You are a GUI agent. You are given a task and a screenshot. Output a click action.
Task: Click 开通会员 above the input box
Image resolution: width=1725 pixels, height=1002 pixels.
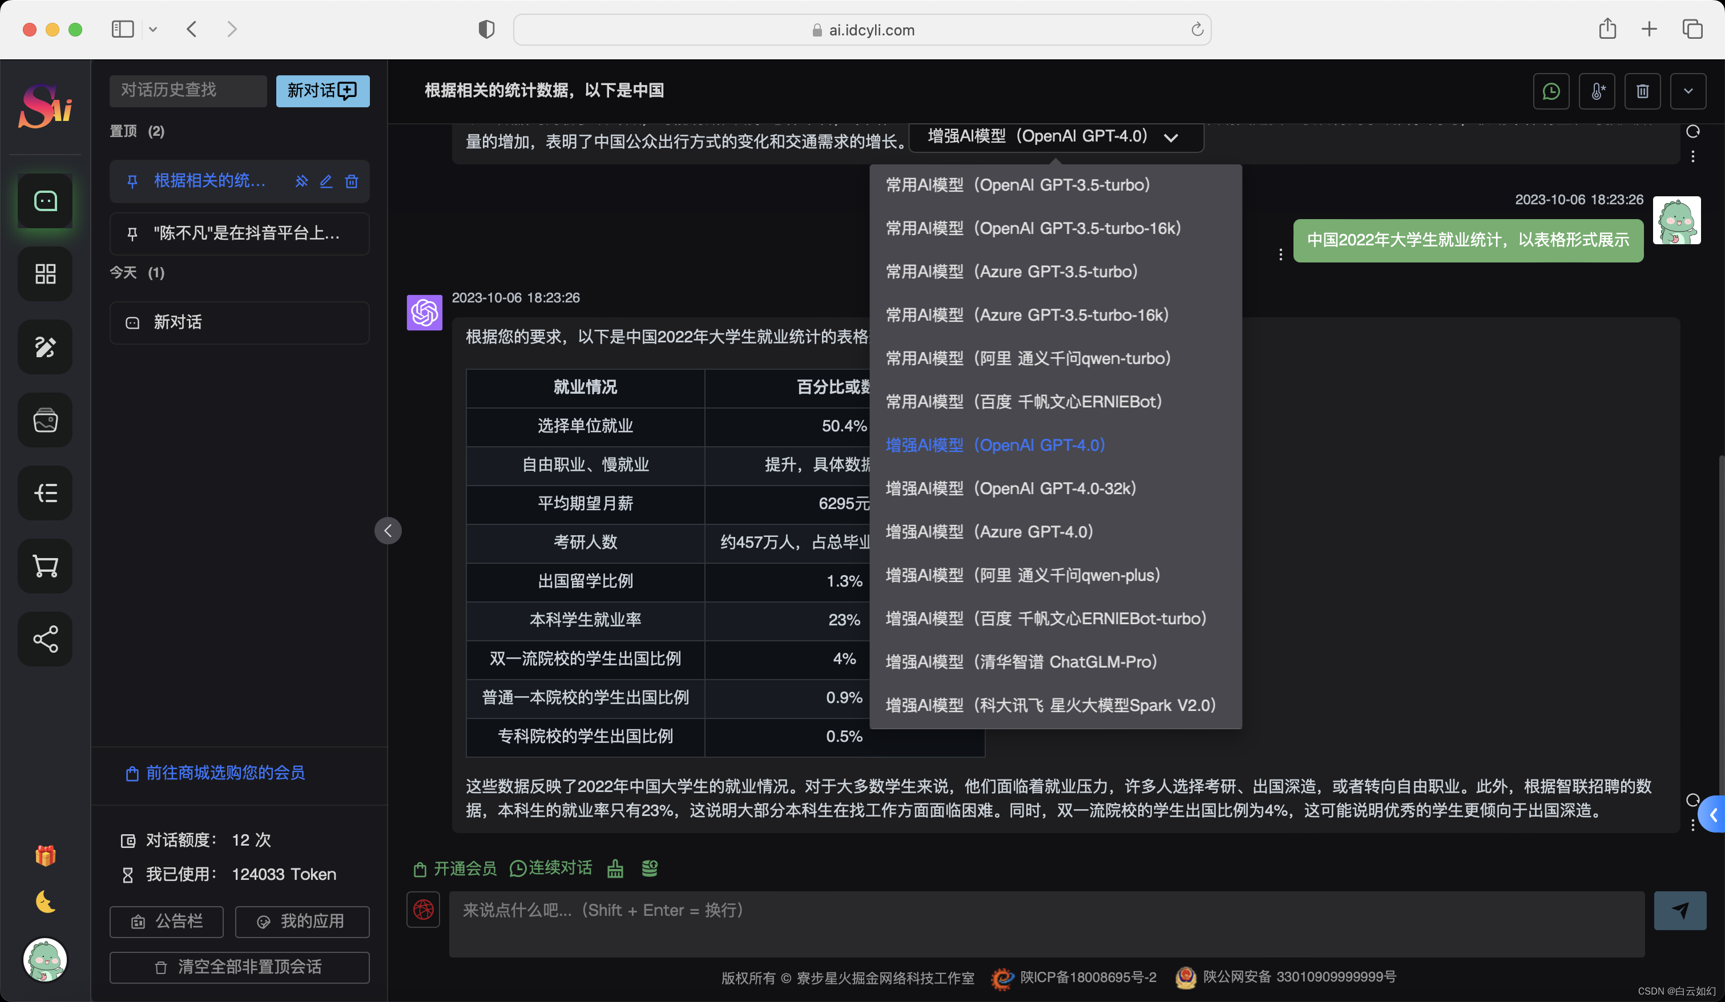pos(455,868)
